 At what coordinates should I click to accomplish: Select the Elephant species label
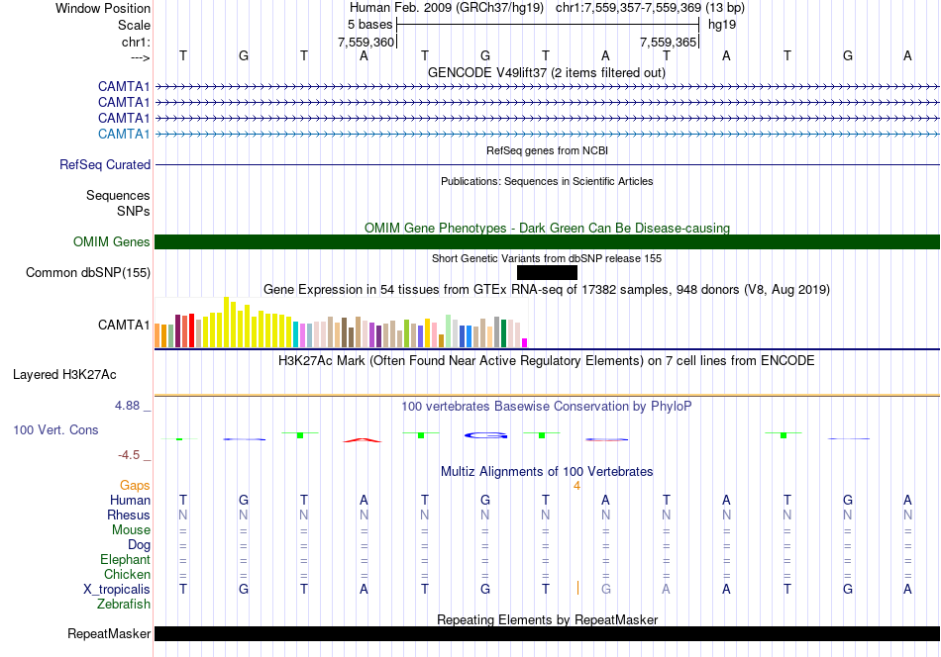pyautogui.click(x=126, y=559)
